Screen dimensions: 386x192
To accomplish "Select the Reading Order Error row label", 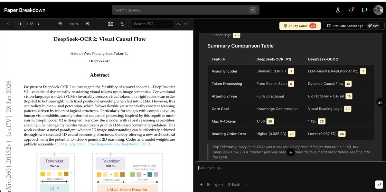I will (229, 134).
